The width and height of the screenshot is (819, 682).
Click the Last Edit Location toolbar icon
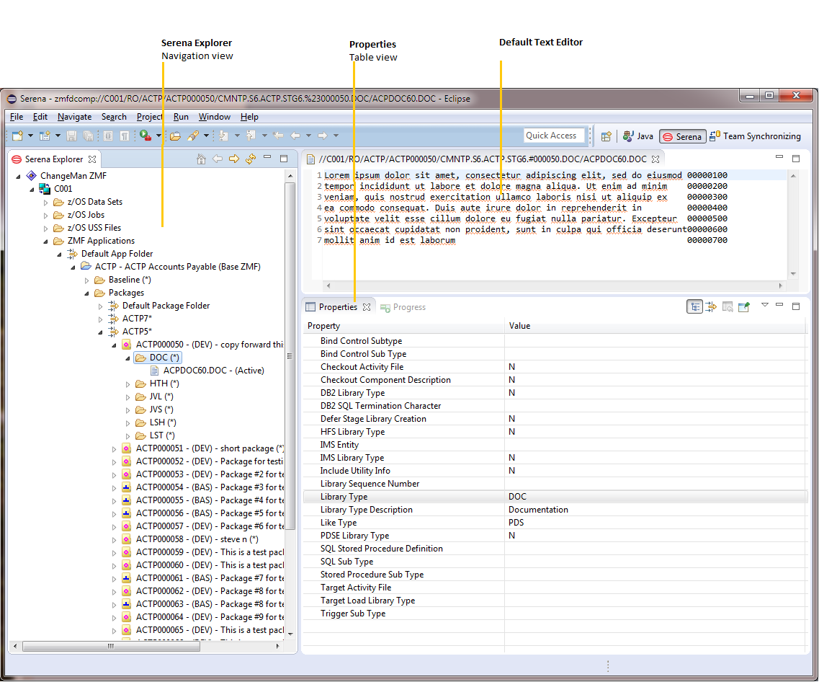tap(278, 136)
